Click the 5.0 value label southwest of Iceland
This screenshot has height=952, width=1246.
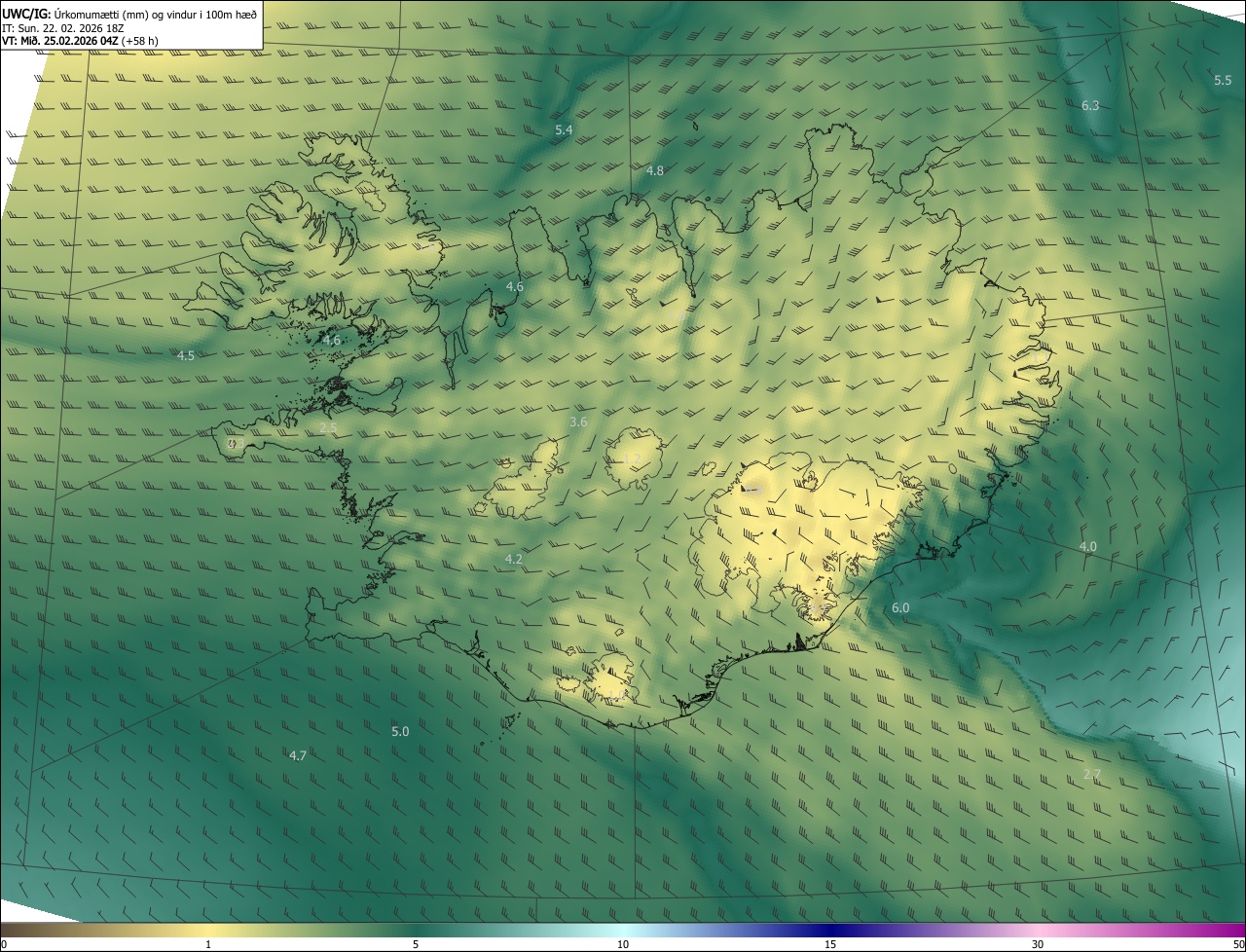click(x=400, y=731)
